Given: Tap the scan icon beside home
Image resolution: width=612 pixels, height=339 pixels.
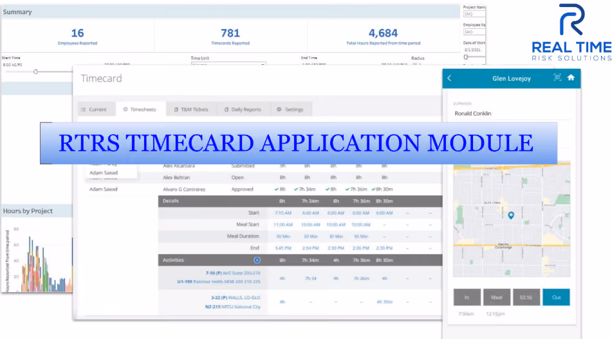Looking at the screenshot, I should pyautogui.click(x=557, y=78).
